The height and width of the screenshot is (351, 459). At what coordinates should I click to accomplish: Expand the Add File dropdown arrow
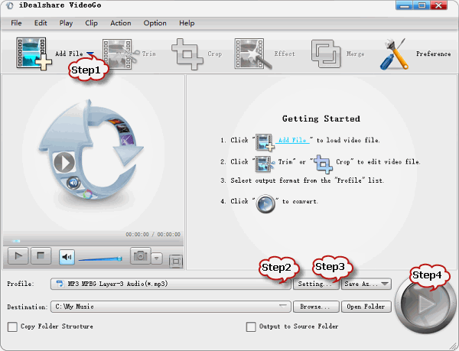point(90,54)
